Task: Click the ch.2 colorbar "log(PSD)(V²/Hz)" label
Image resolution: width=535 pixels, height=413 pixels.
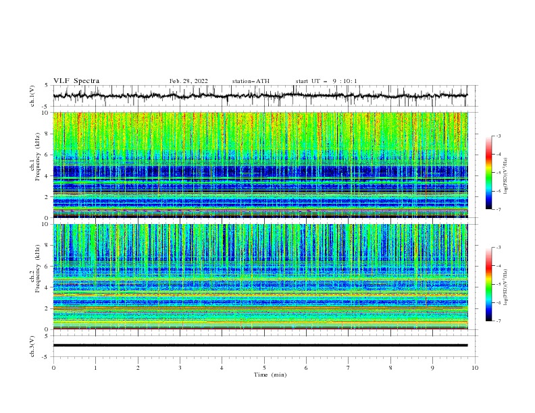Action: 506,287
